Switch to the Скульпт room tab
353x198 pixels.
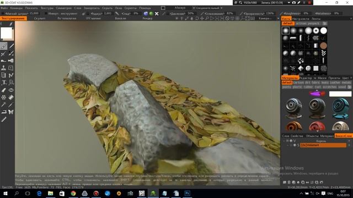[40, 18]
